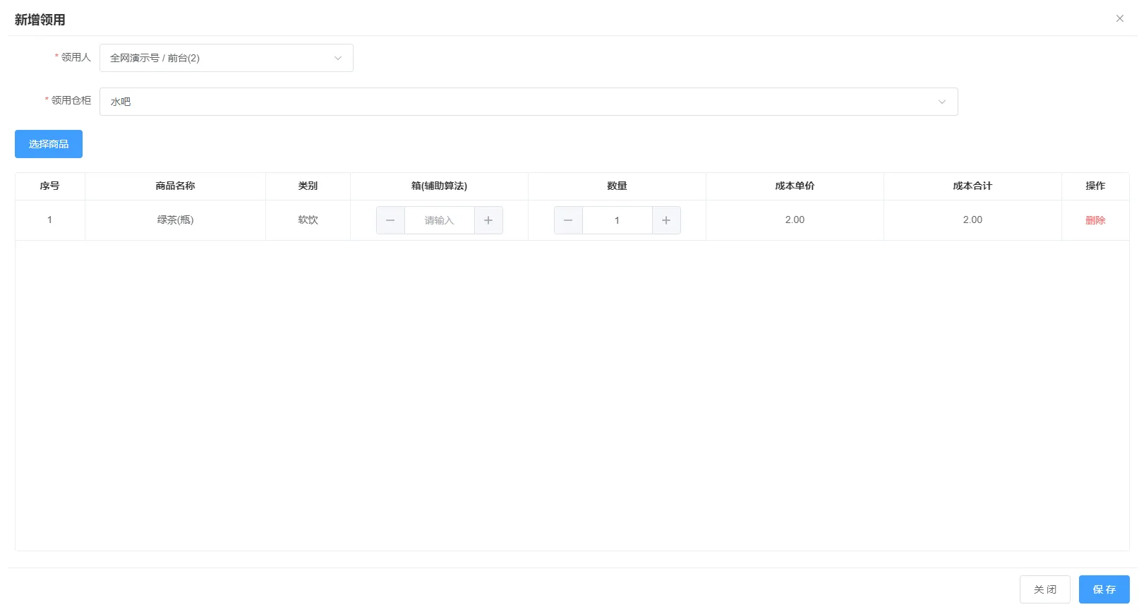Expand the 领用仓柜 dropdown showing 水吧

528,102
